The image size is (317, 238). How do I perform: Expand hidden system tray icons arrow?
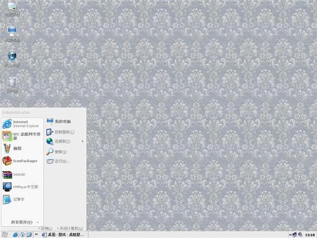point(290,235)
